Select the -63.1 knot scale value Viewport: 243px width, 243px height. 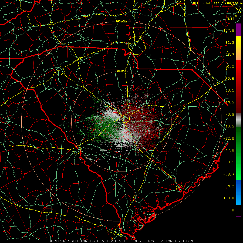[229, 162]
